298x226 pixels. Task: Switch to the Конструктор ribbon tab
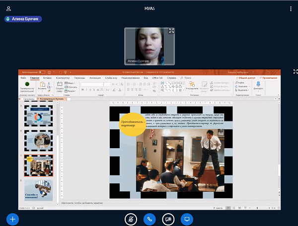pyautogui.click(x=63, y=78)
